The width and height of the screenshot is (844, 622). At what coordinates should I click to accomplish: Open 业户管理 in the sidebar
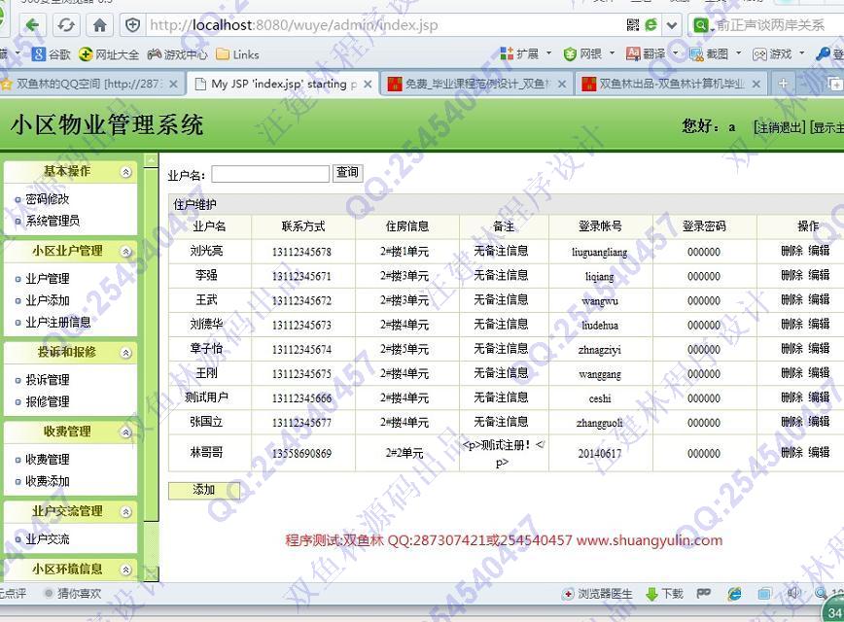[x=48, y=279]
